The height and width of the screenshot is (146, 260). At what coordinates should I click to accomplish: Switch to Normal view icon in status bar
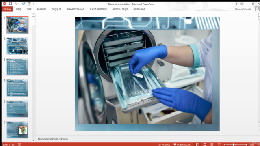pyautogui.click(x=198, y=144)
